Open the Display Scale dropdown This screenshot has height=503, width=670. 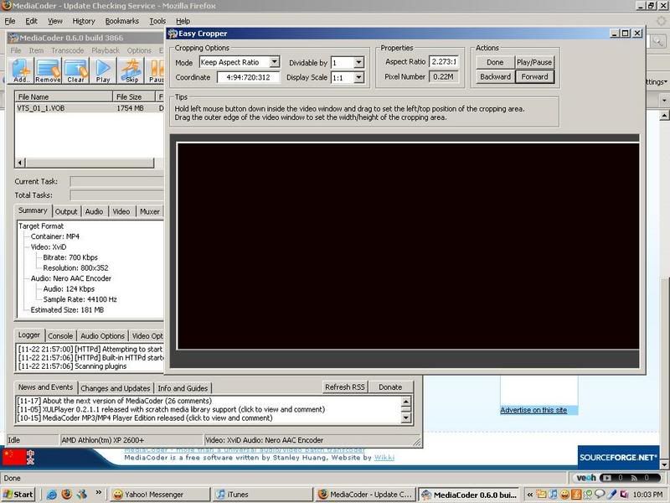pos(359,77)
